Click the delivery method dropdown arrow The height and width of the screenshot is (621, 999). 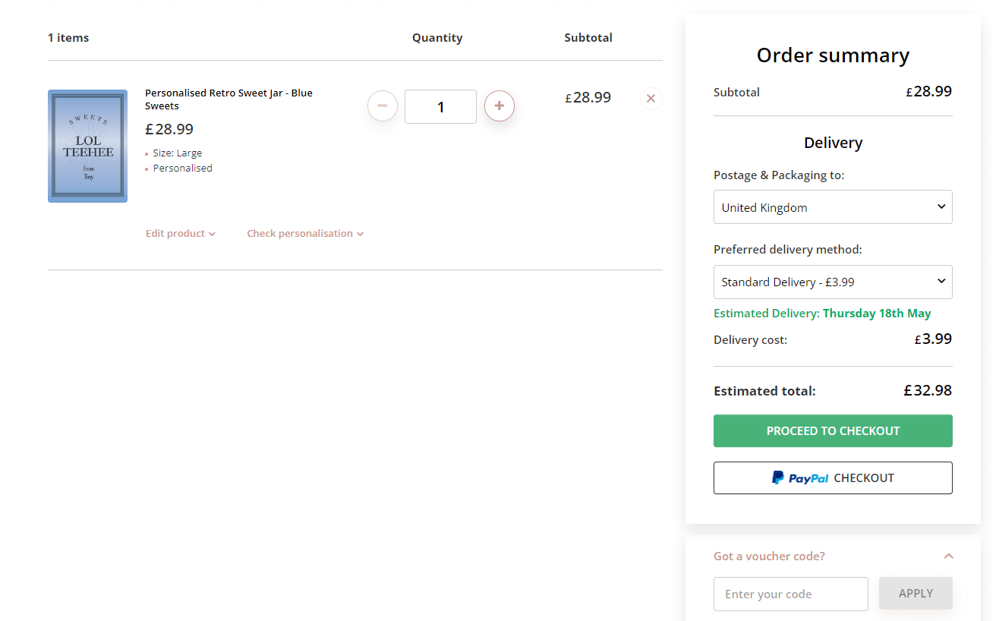(941, 282)
